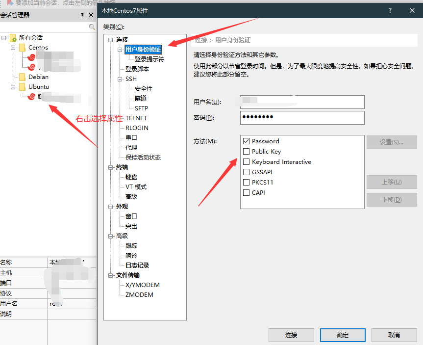Image resolution: width=423 pixels, height=345 pixels.
Task: Open the 所有会话 root folder icon
Action: [x=13, y=38]
